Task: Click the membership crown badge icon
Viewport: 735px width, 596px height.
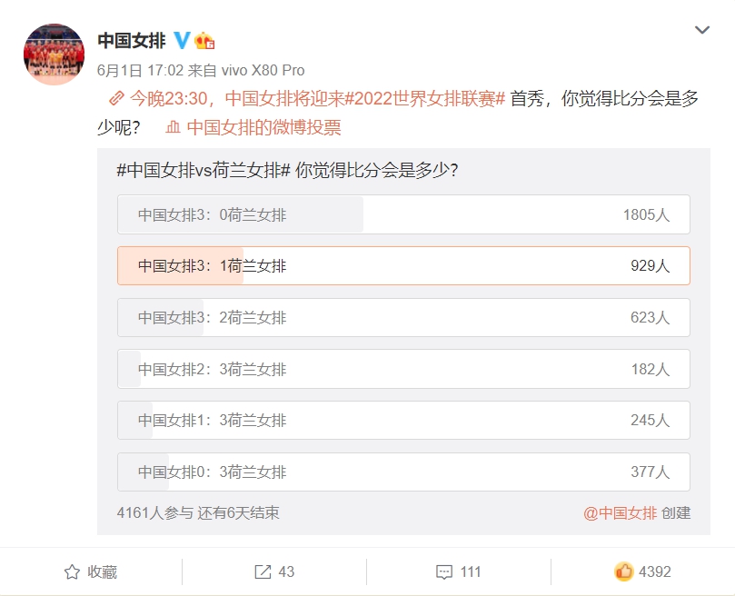Action: (204, 40)
